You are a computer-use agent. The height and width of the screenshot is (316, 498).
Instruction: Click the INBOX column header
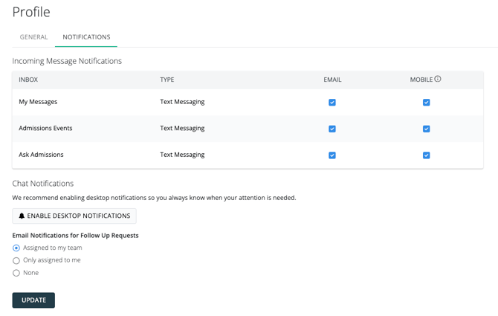click(28, 80)
